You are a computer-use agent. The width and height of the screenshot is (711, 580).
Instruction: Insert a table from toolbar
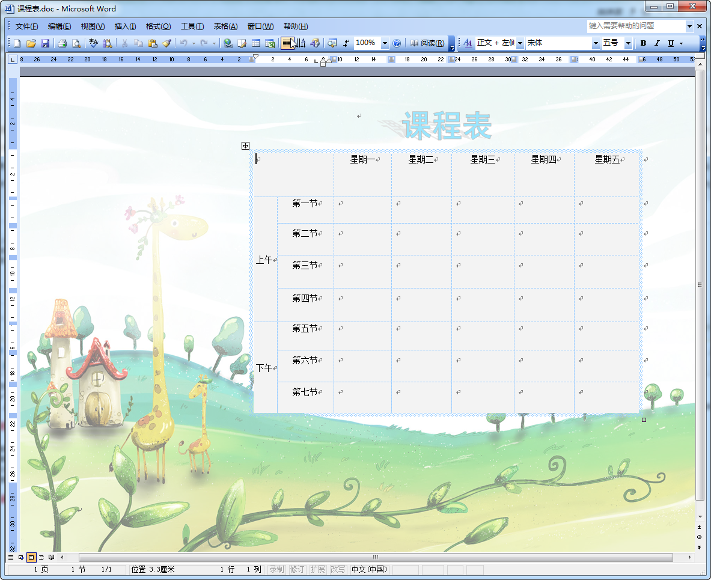[256, 43]
